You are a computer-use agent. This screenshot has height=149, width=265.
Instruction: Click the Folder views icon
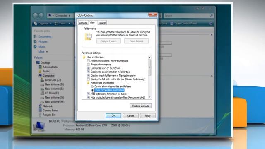pyautogui.click(x=88, y=36)
